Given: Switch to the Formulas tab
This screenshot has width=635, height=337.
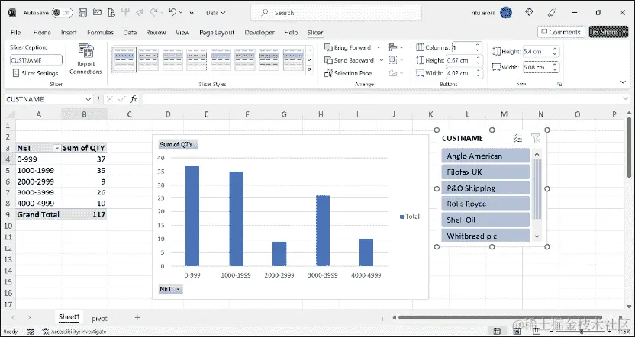Looking at the screenshot, I should 100,32.
